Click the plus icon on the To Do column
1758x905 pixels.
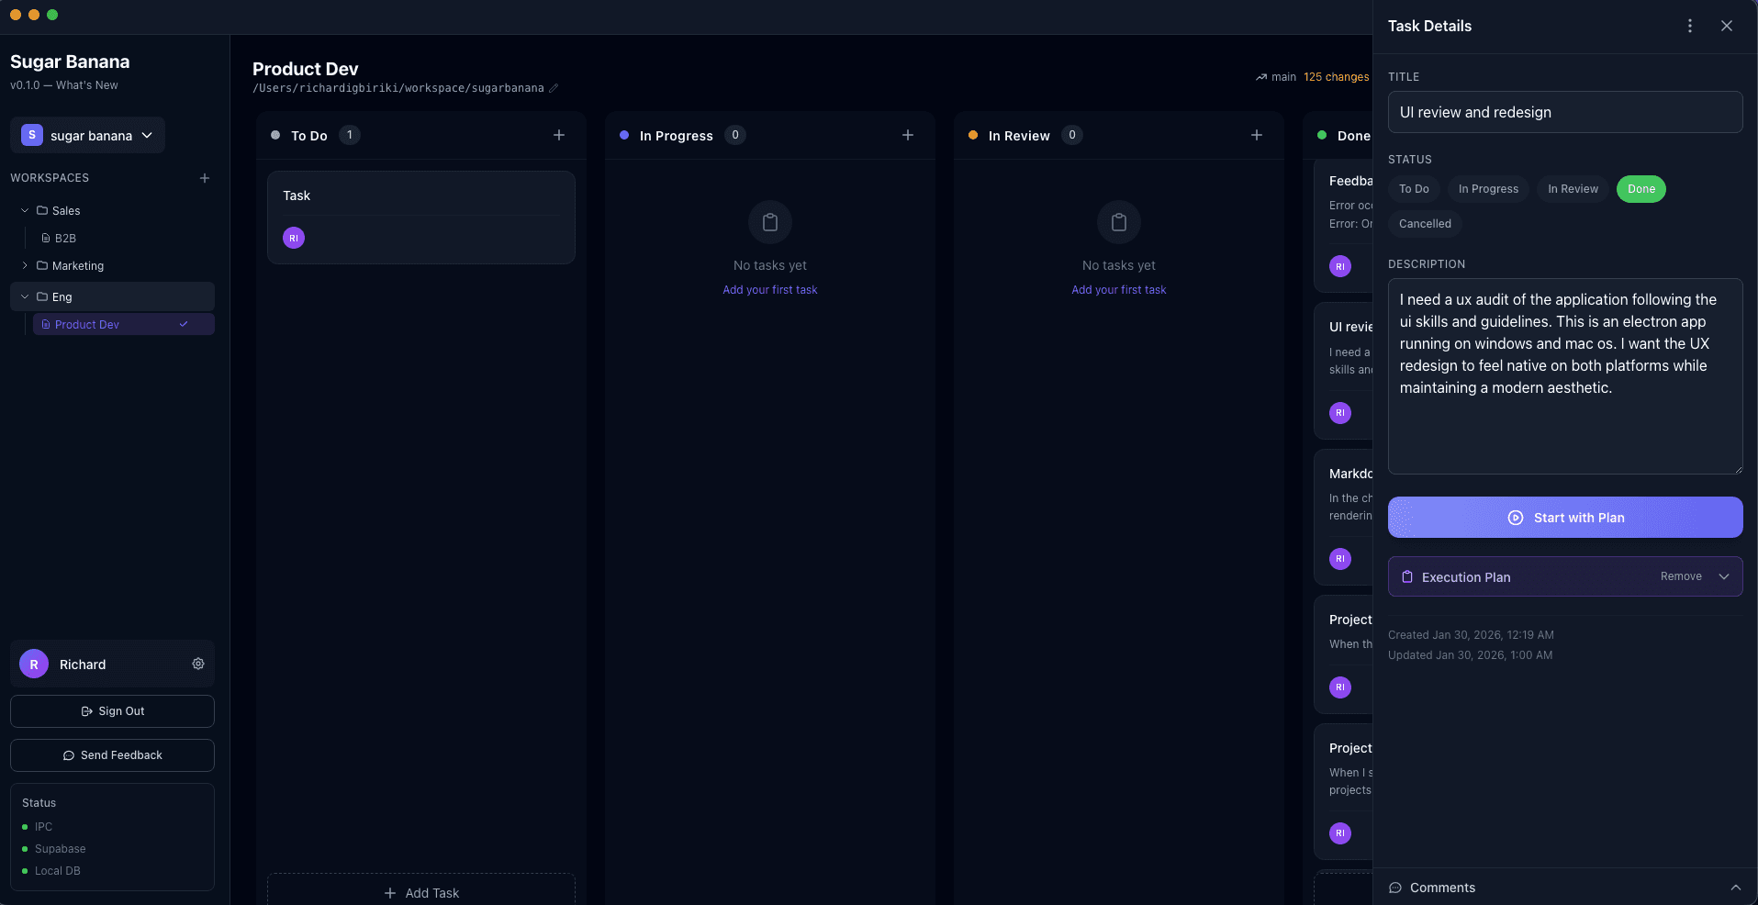click(558, 135)
